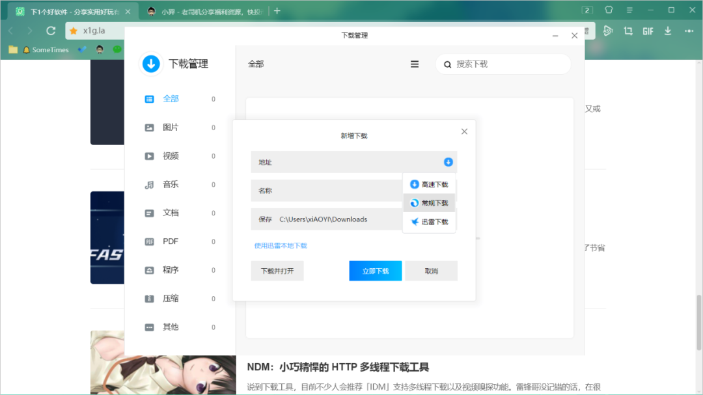Click the 搜索下载 search field

(508, 64)
